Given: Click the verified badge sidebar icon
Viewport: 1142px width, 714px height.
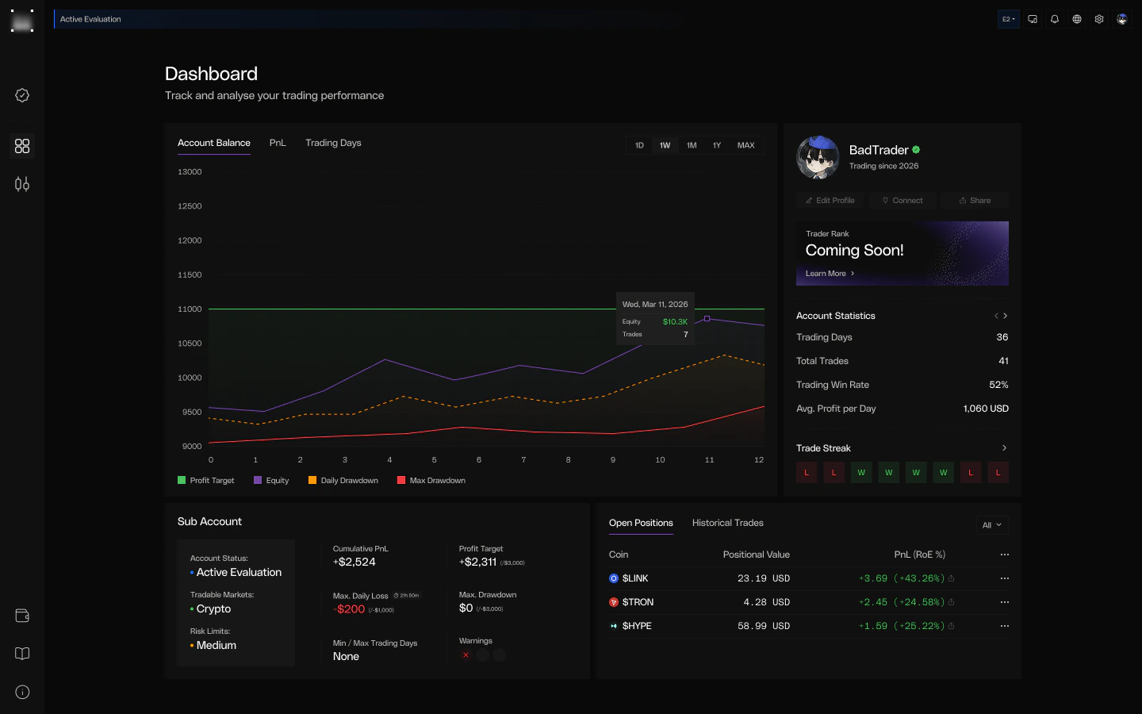Looking at the screenshot, I should point(22,95).
